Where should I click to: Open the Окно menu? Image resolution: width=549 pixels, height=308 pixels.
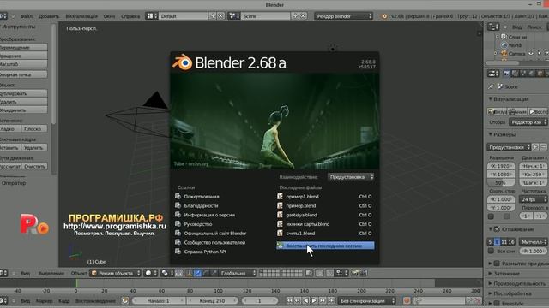click(x=109, y=16)
